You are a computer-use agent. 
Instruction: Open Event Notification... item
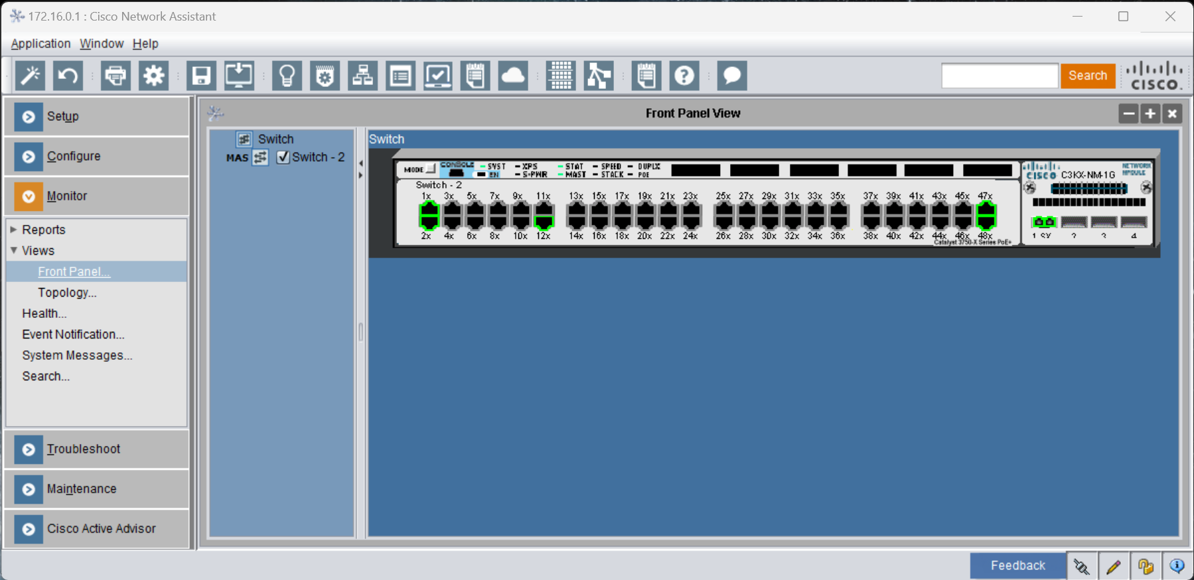(x=73, y=334)
